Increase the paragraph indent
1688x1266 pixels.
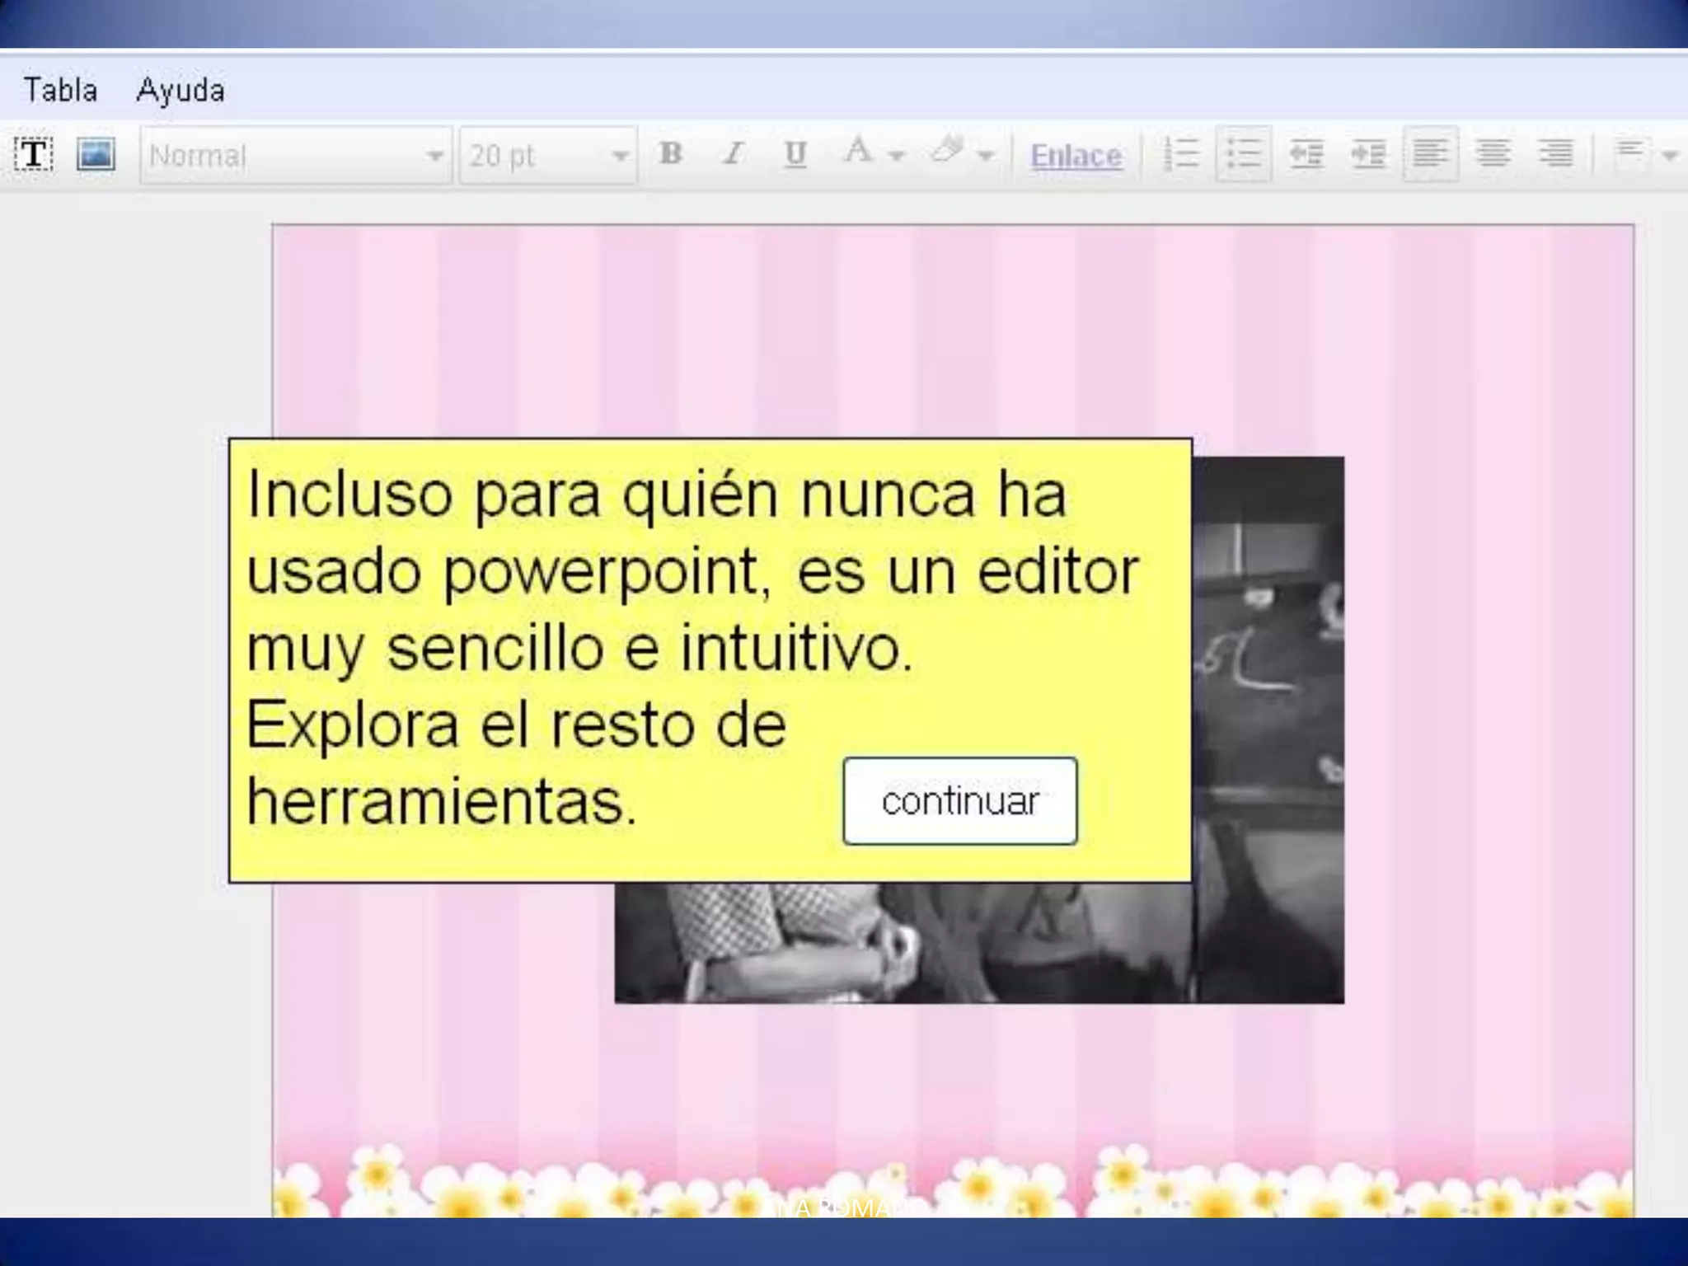1368,154
